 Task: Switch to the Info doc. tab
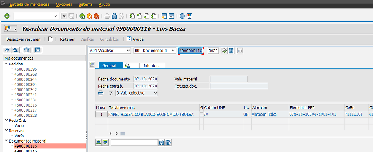pyautogui.click(x=152, y=65)
